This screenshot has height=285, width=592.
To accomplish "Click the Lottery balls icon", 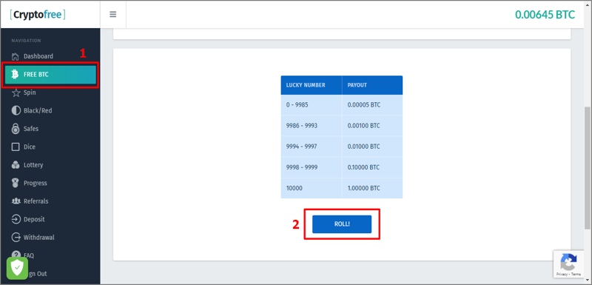I will (16, 165).
